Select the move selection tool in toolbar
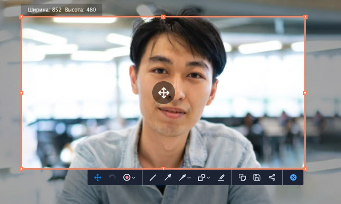341x204 pixels. 98,177
